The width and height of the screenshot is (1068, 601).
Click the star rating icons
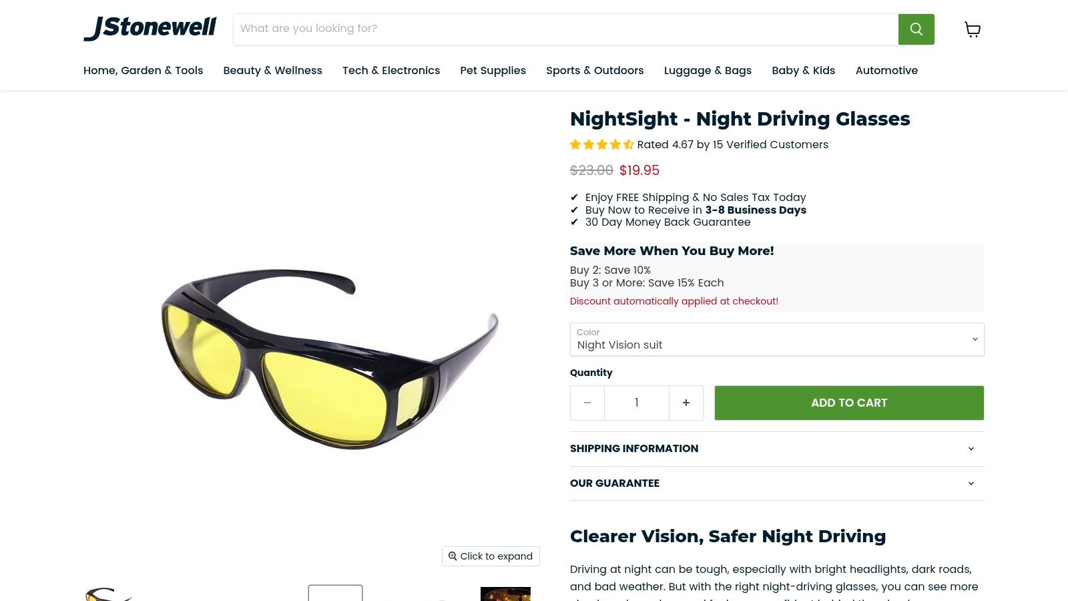point(601,144)
